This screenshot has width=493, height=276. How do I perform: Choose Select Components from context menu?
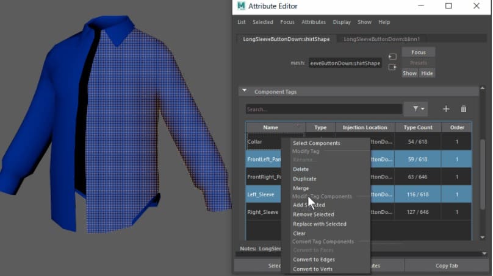[316, 143]
